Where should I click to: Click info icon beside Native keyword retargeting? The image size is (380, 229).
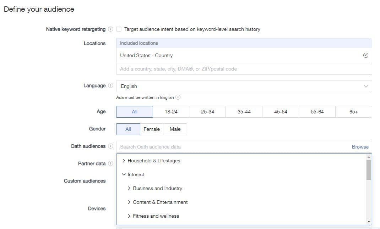click(x=110, y=29)
